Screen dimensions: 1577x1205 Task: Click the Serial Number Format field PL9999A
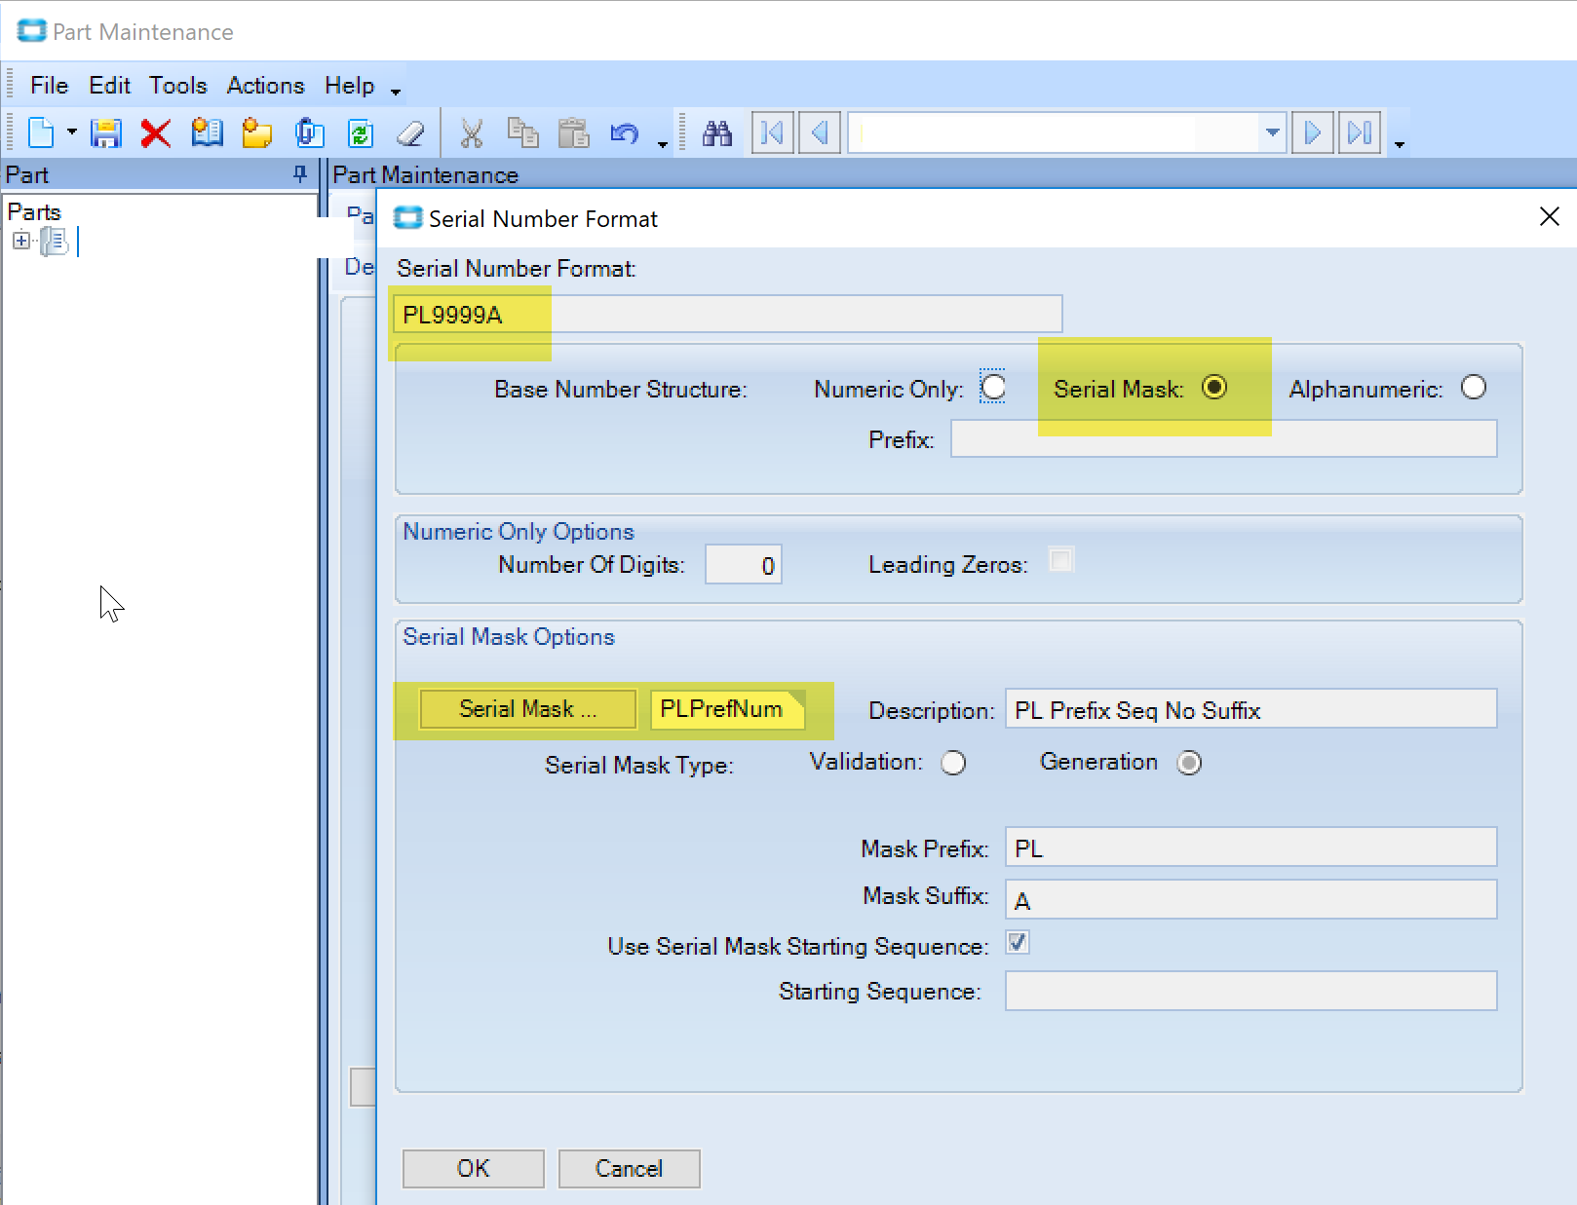tap(727, 315)
